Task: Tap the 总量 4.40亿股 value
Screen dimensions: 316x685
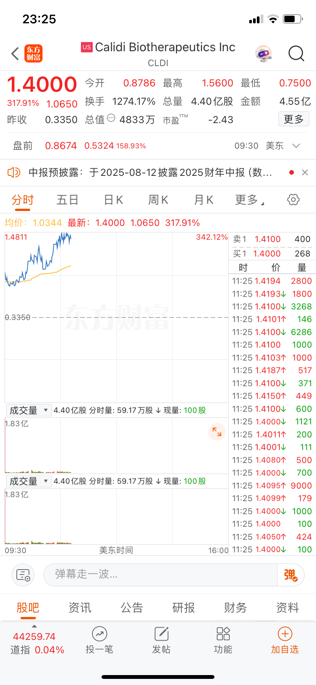Action: pyautogui.click(x=212, y=101)
